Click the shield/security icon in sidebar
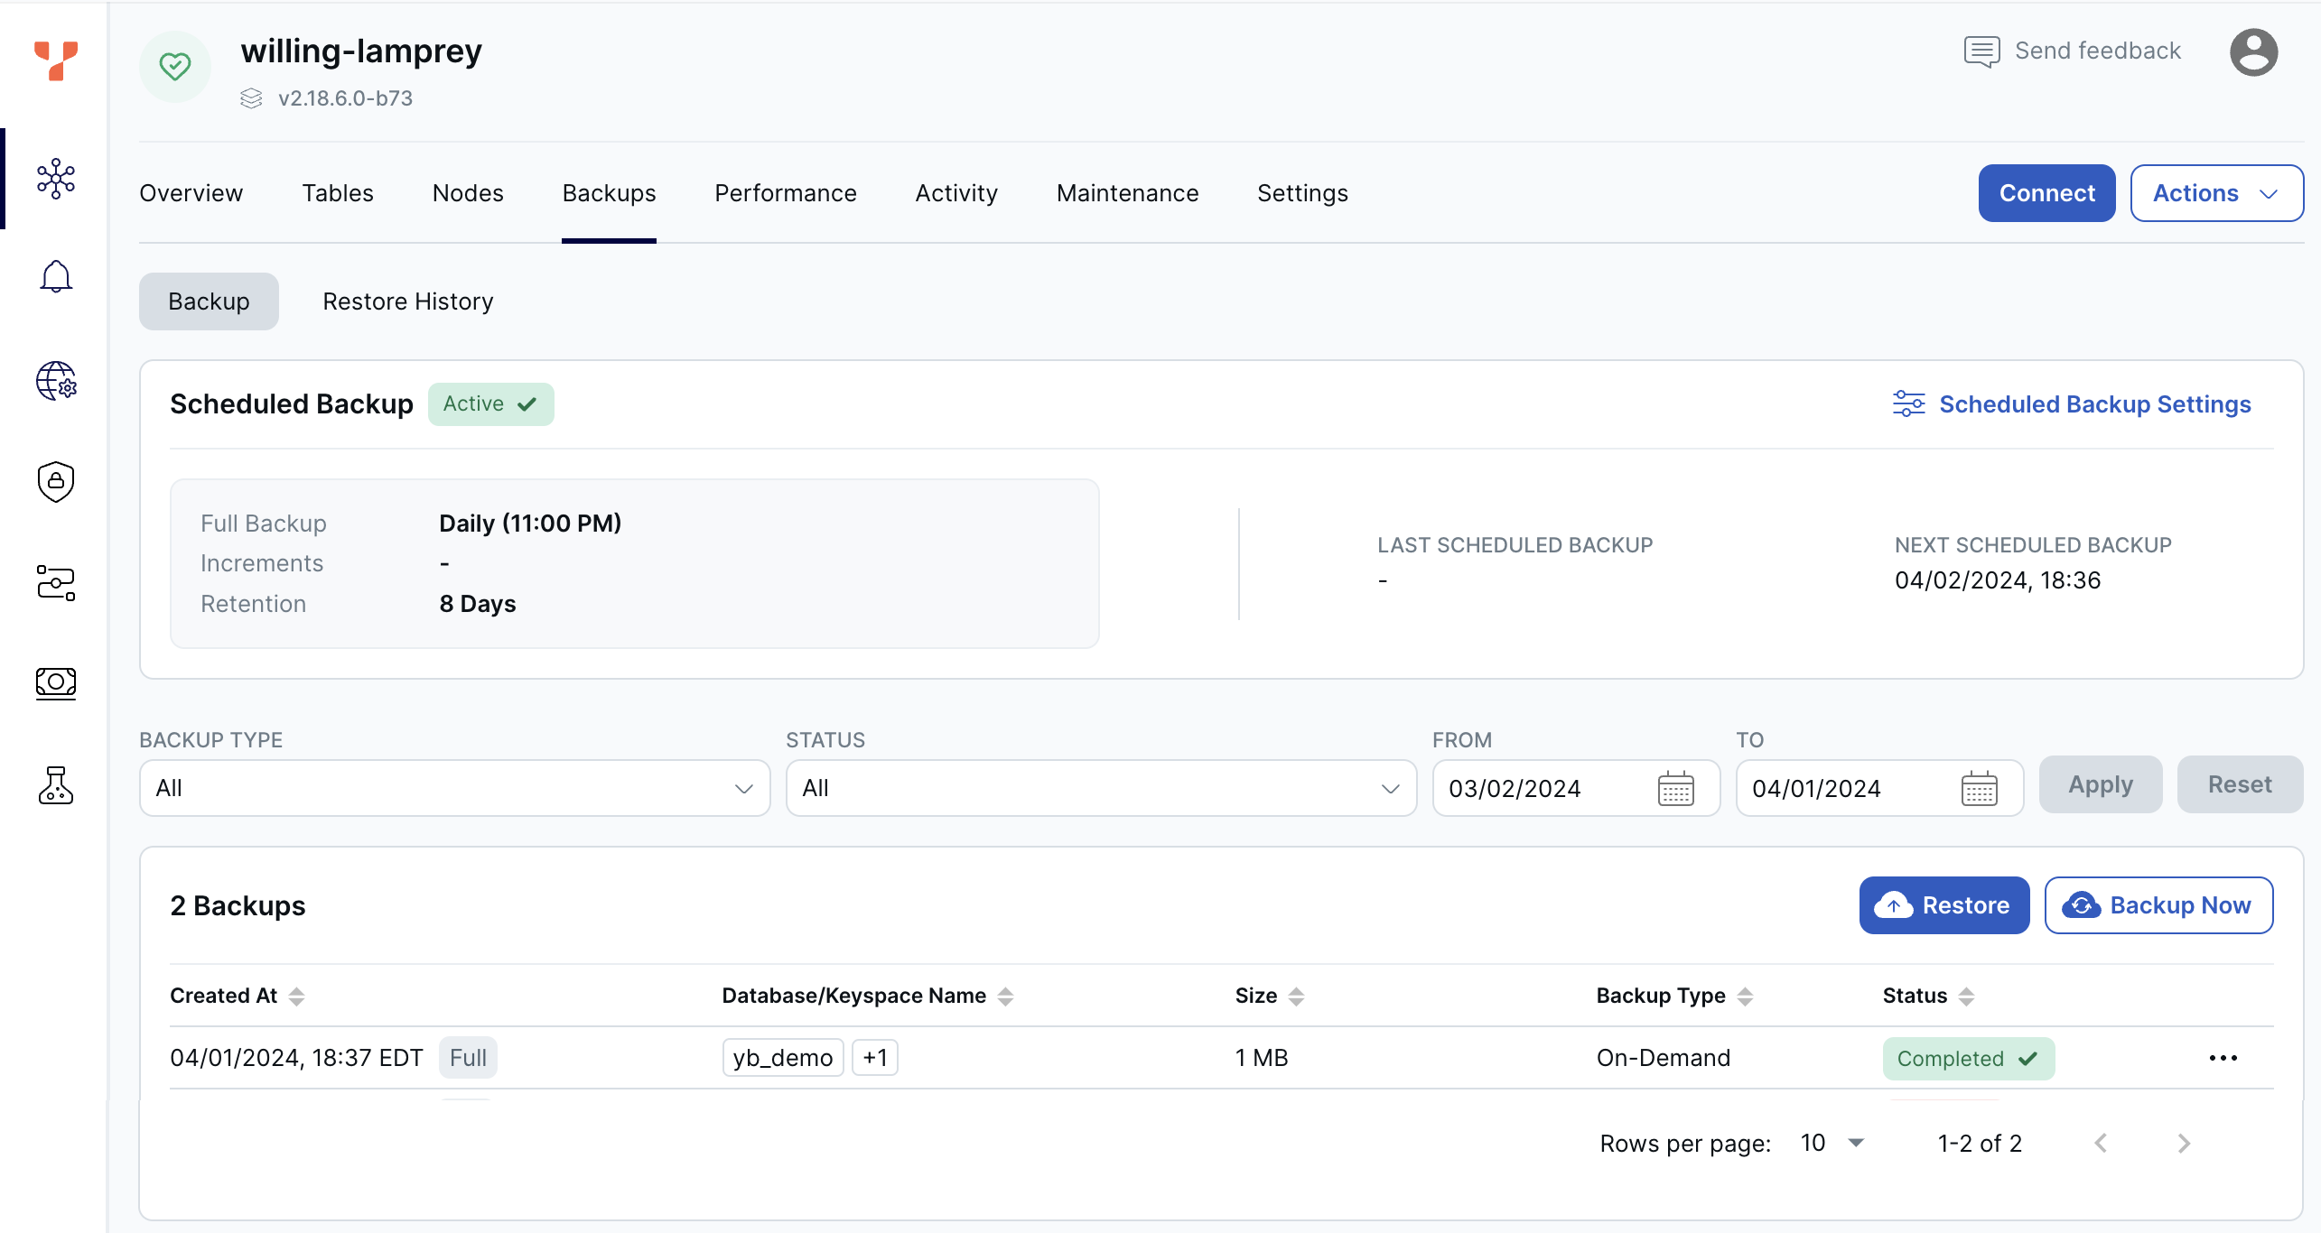This screenshot has height=1233, width=2321. pos(53,481)
